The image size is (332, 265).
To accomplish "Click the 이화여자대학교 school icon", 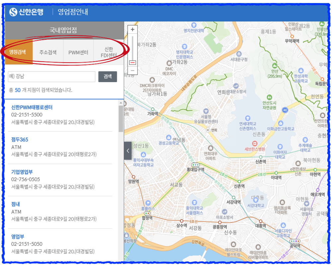I will [280, 146].
